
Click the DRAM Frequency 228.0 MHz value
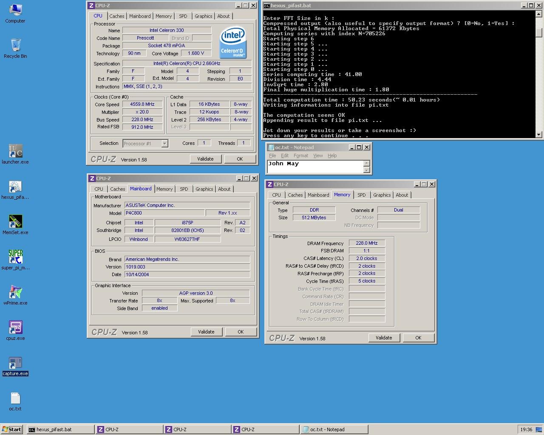tap(367, 243)
